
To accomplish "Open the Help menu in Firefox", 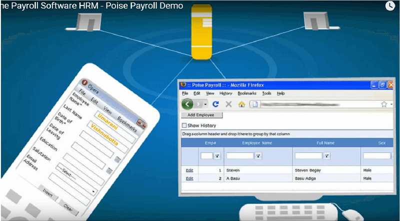I will tap(280, 93).
